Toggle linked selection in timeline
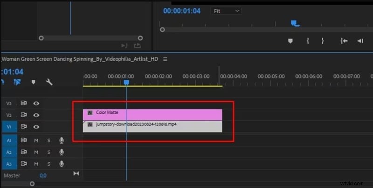The image size is (373, 188). (x=17, y=82)
